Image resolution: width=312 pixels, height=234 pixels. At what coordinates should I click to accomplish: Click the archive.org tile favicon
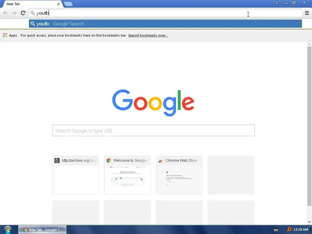(x=57, y=161)
